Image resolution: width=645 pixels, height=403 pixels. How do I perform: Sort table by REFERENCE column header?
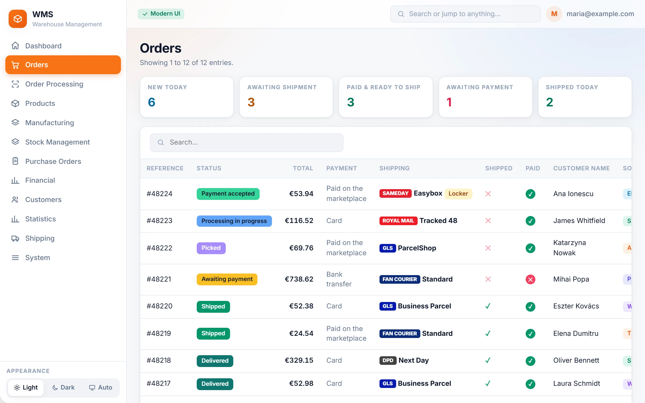tap(165, 168)
